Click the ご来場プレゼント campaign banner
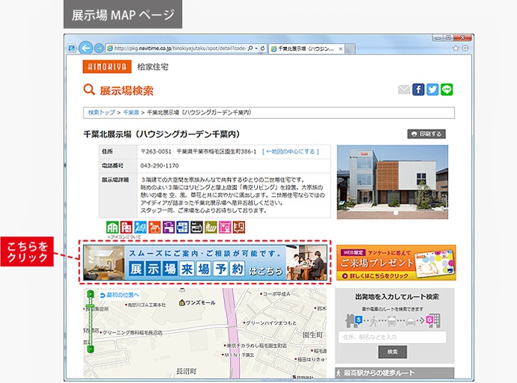The height and width of the screenshot is (383, 517). coord(395,263)
